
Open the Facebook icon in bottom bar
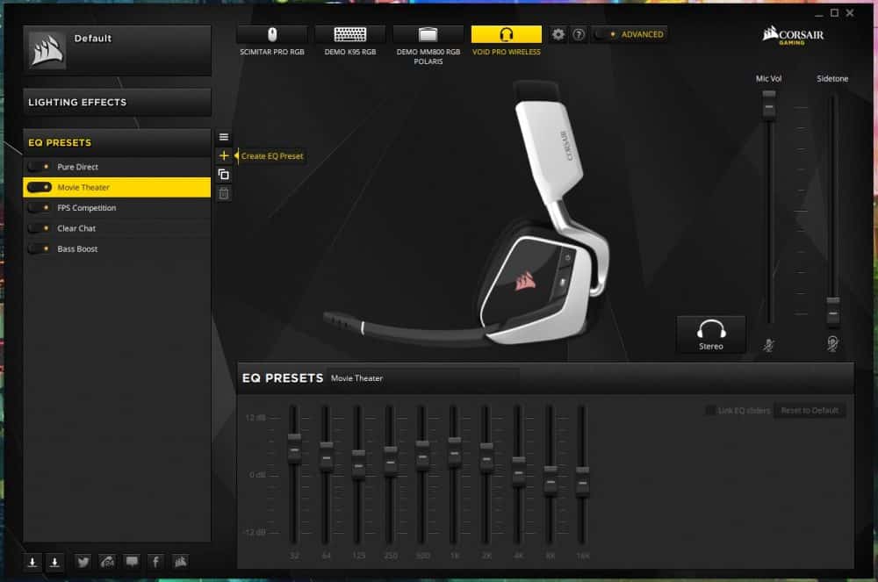(155, 562)
